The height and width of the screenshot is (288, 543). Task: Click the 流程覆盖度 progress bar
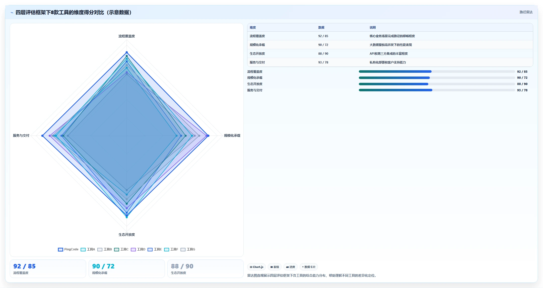pos(437,71)
